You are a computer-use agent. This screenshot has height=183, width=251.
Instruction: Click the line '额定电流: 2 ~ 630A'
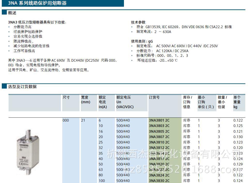154,32
